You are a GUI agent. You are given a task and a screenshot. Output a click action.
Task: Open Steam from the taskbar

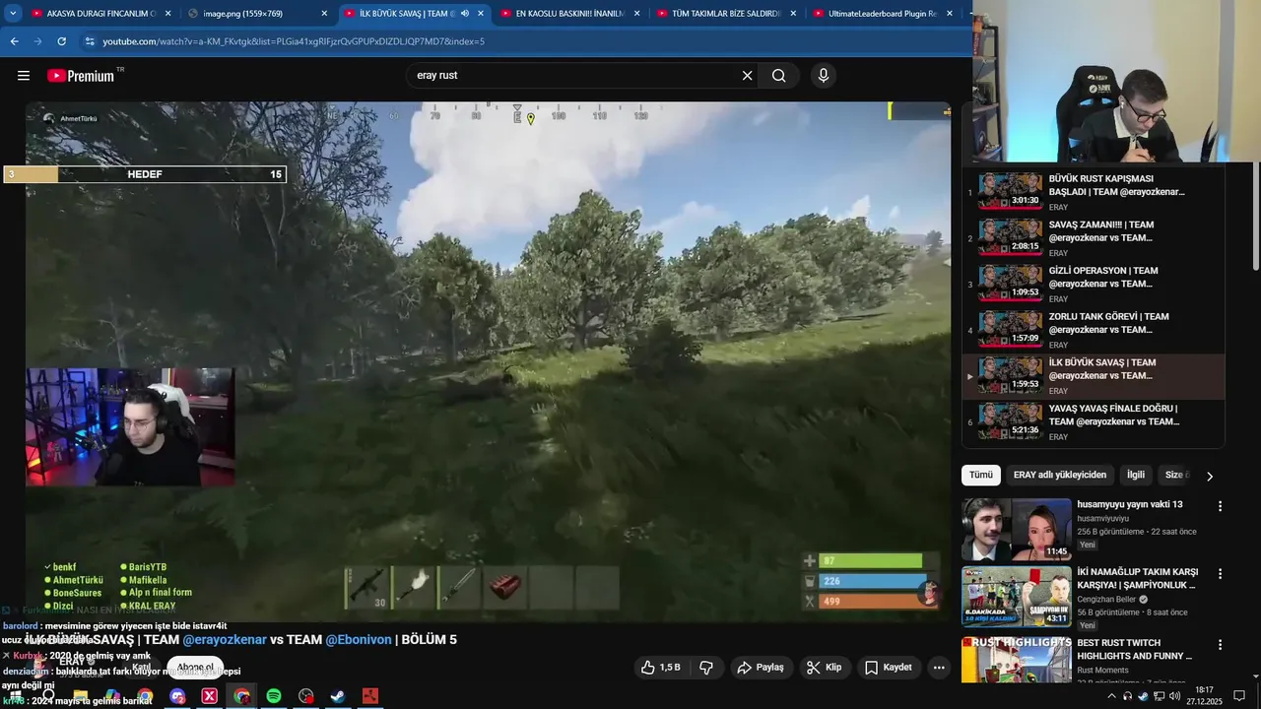(338, 696)
